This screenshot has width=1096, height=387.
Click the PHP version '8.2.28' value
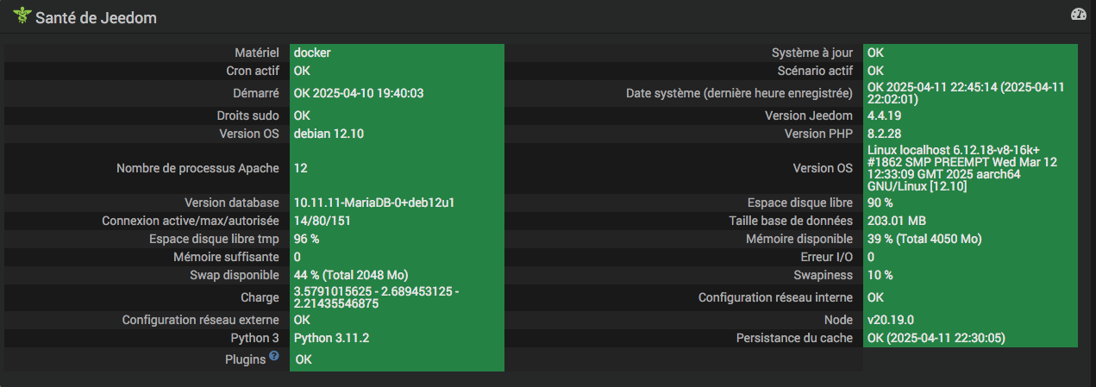(x=884, y=134)
